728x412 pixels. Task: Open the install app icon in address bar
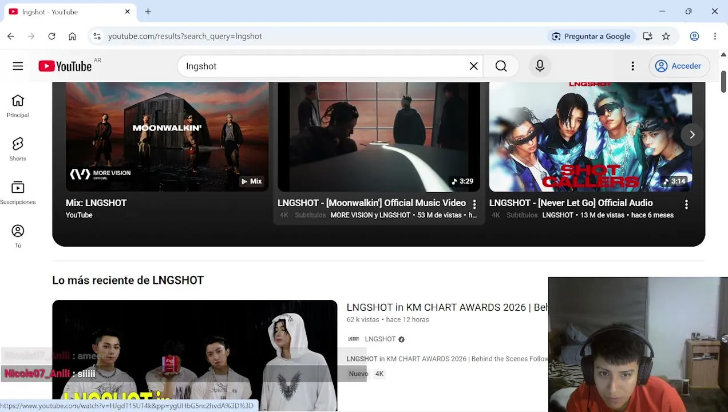point(647,36)
